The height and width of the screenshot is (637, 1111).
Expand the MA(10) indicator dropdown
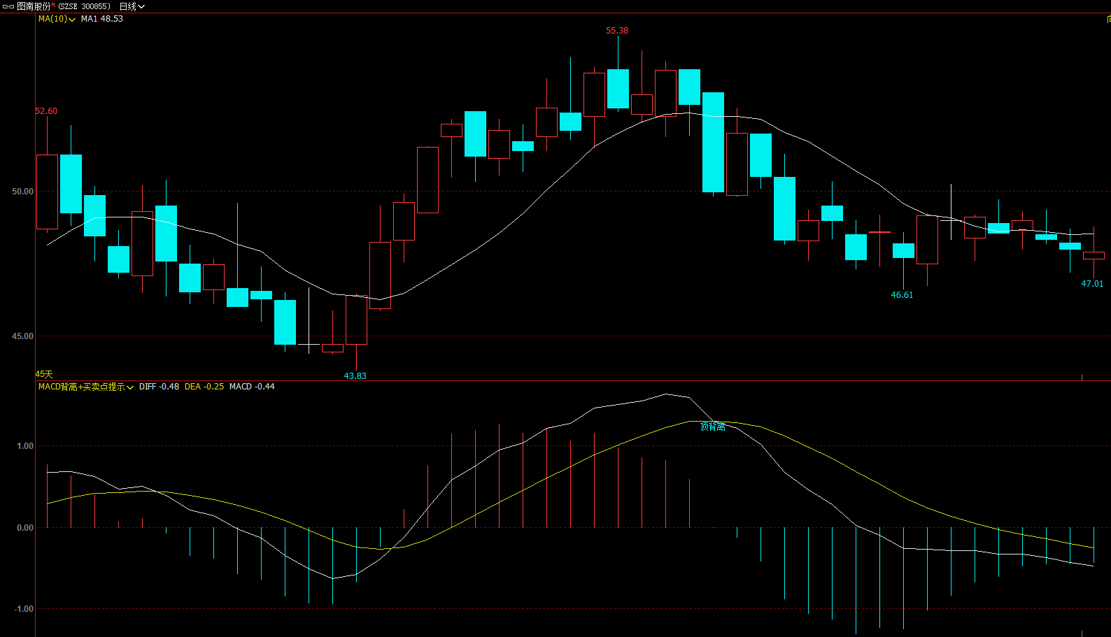57,19
